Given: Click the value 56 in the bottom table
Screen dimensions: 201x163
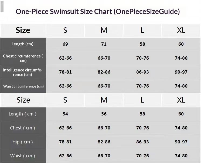Looking at the screenshot, I should click(104, 114).
